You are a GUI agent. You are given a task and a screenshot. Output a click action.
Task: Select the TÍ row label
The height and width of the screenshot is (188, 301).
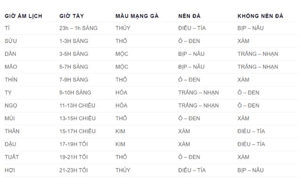(7, 28)
